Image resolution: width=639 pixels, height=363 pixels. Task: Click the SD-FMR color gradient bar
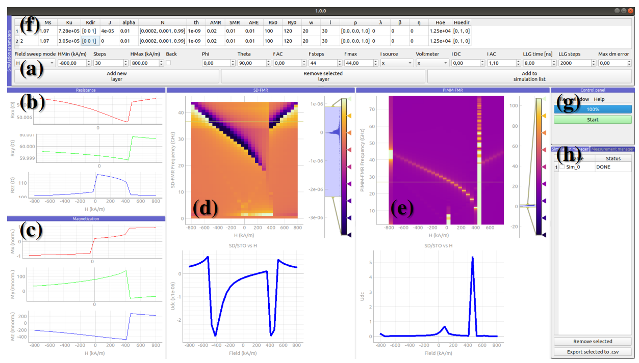344,168
